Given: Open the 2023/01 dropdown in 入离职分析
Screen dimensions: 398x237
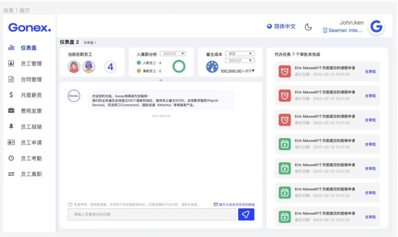Looking at the screenshot, I should tap(173, 54).
